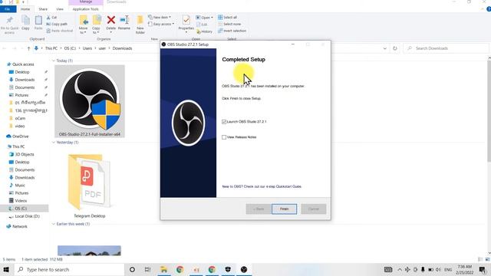Open Task View on the taskbar

[x=147, y=269]
